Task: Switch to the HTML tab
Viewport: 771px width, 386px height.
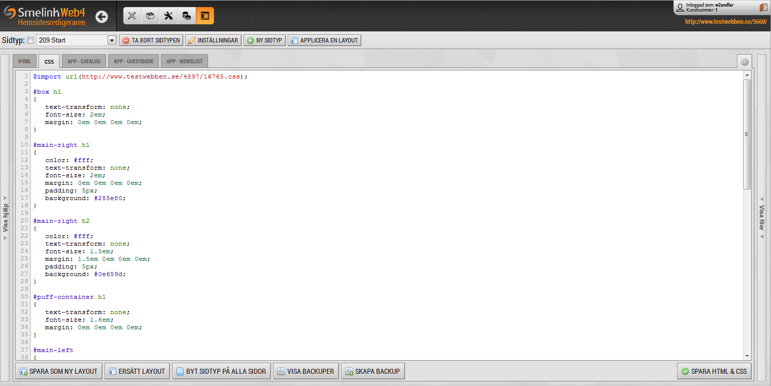Action: point(24,61)
